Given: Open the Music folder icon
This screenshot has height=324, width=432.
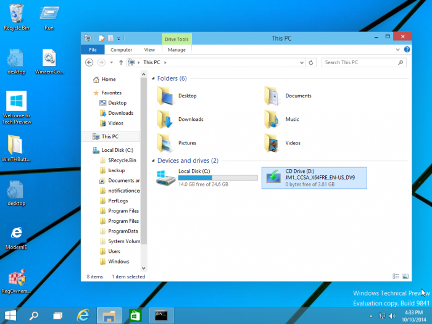Looking at the screenshot, I should click(x=272, y=119).
